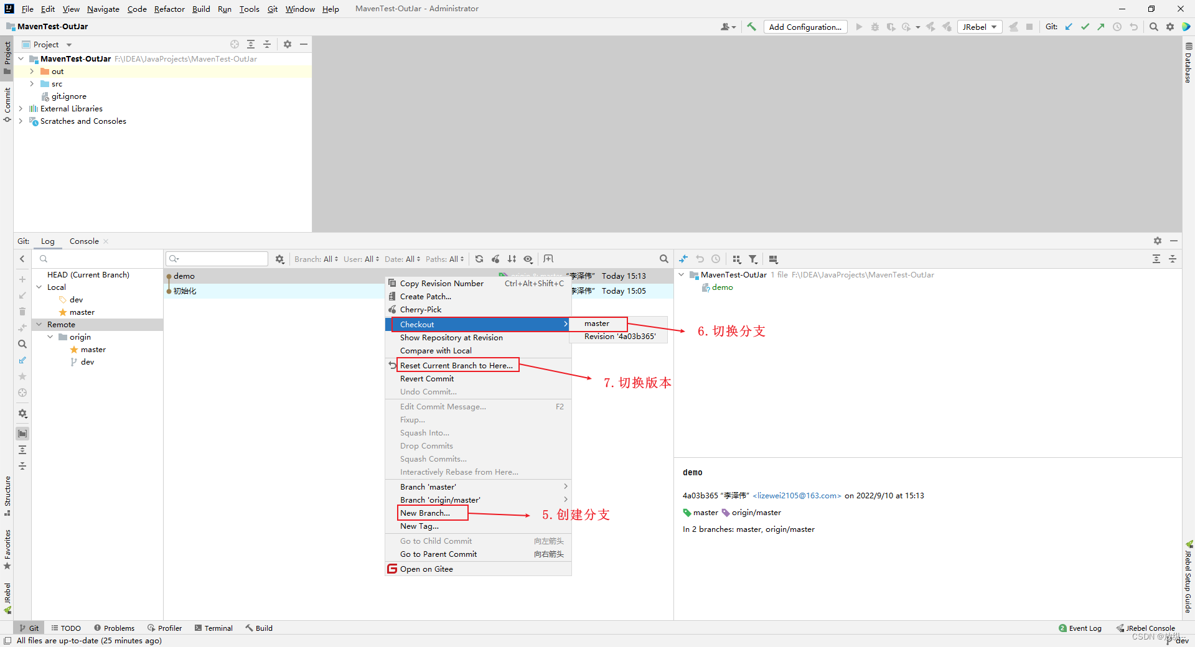Click the branches filter search field
1195x647 pixels.
(x=98, y=259)
